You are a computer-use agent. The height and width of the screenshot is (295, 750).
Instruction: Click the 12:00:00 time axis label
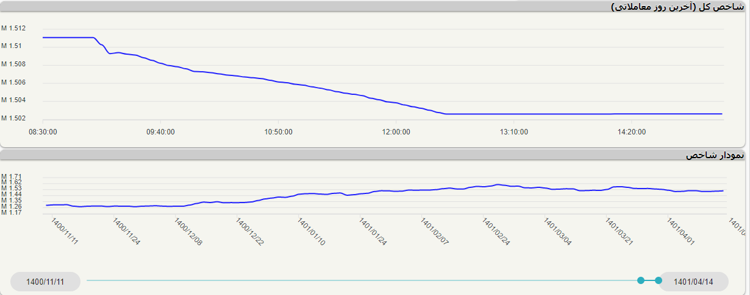(396, 131)
